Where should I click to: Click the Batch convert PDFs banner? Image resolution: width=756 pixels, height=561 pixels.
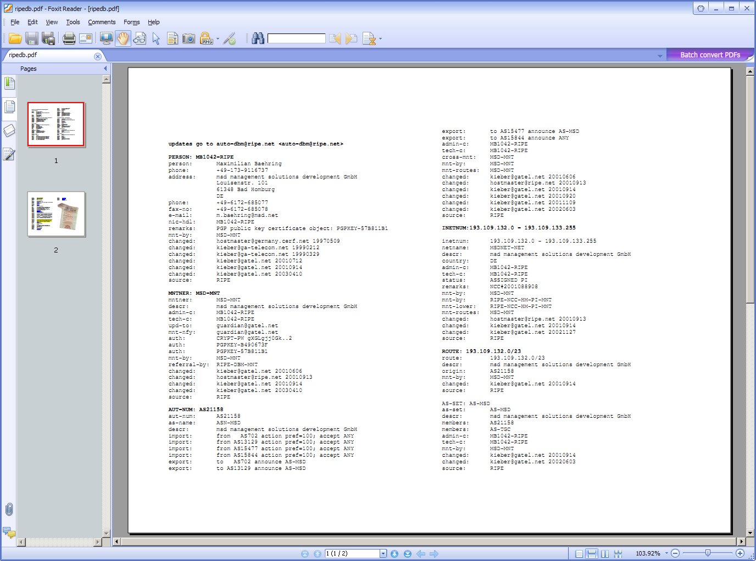[709, 55]
